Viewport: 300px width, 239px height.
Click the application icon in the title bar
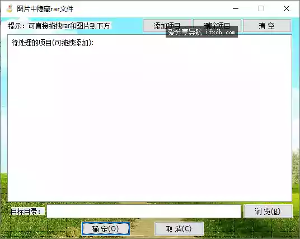coord(9,8)
